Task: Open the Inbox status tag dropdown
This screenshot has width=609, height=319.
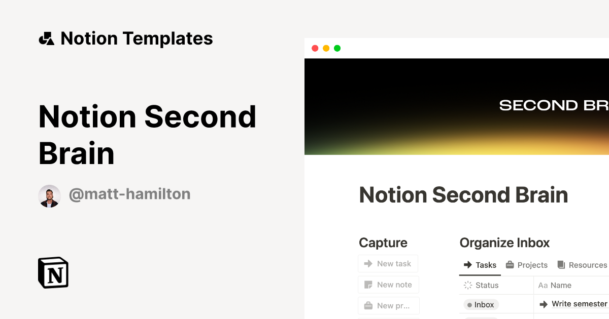Action: (481, 304)
